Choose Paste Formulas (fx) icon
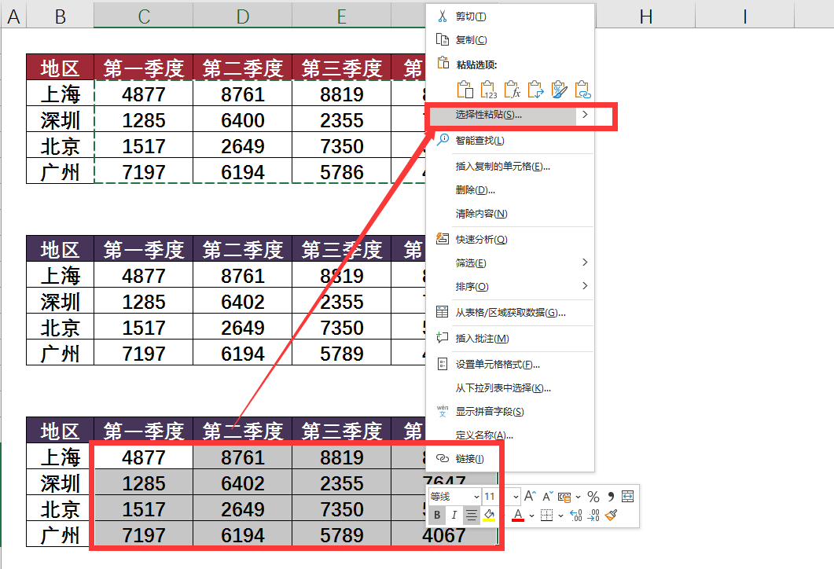834x569 pixels. coord(513,90)
